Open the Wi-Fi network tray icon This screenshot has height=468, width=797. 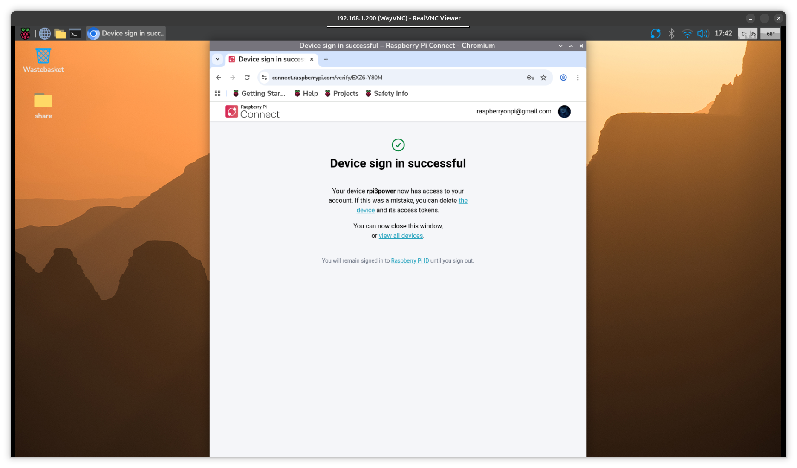point(687,34)
